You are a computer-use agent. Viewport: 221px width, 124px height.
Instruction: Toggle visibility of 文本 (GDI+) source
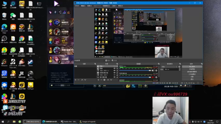tap(114, 75)
